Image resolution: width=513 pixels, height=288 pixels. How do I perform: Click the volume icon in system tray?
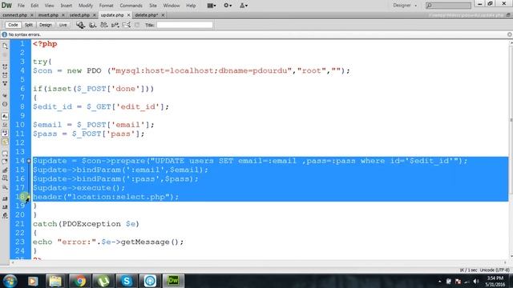click(x=476, y=282)
